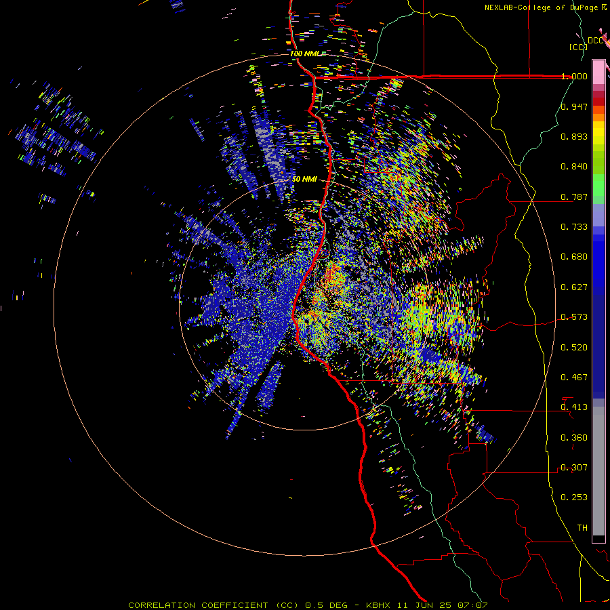The width and height of the screenshot is (610, 610).
Task: Select the 0.893 legend value
Action: pos(574,136)
